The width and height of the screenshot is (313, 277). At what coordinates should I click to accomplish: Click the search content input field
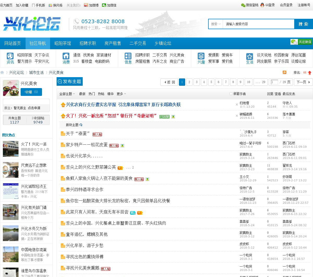[258, 24]
